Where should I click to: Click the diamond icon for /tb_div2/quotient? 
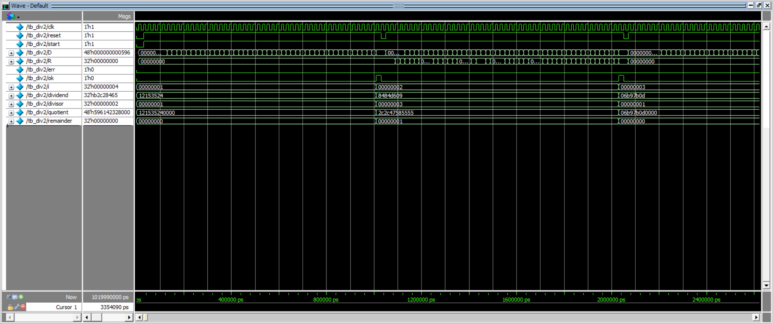[x=20, y=113]
